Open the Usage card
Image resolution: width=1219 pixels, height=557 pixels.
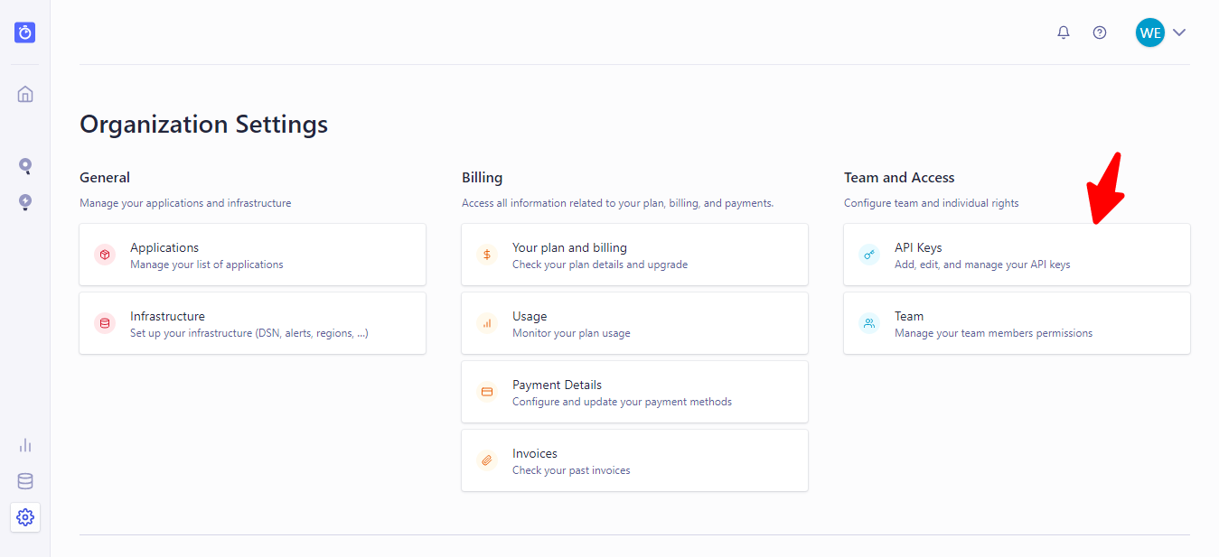(x=634, y=323)
